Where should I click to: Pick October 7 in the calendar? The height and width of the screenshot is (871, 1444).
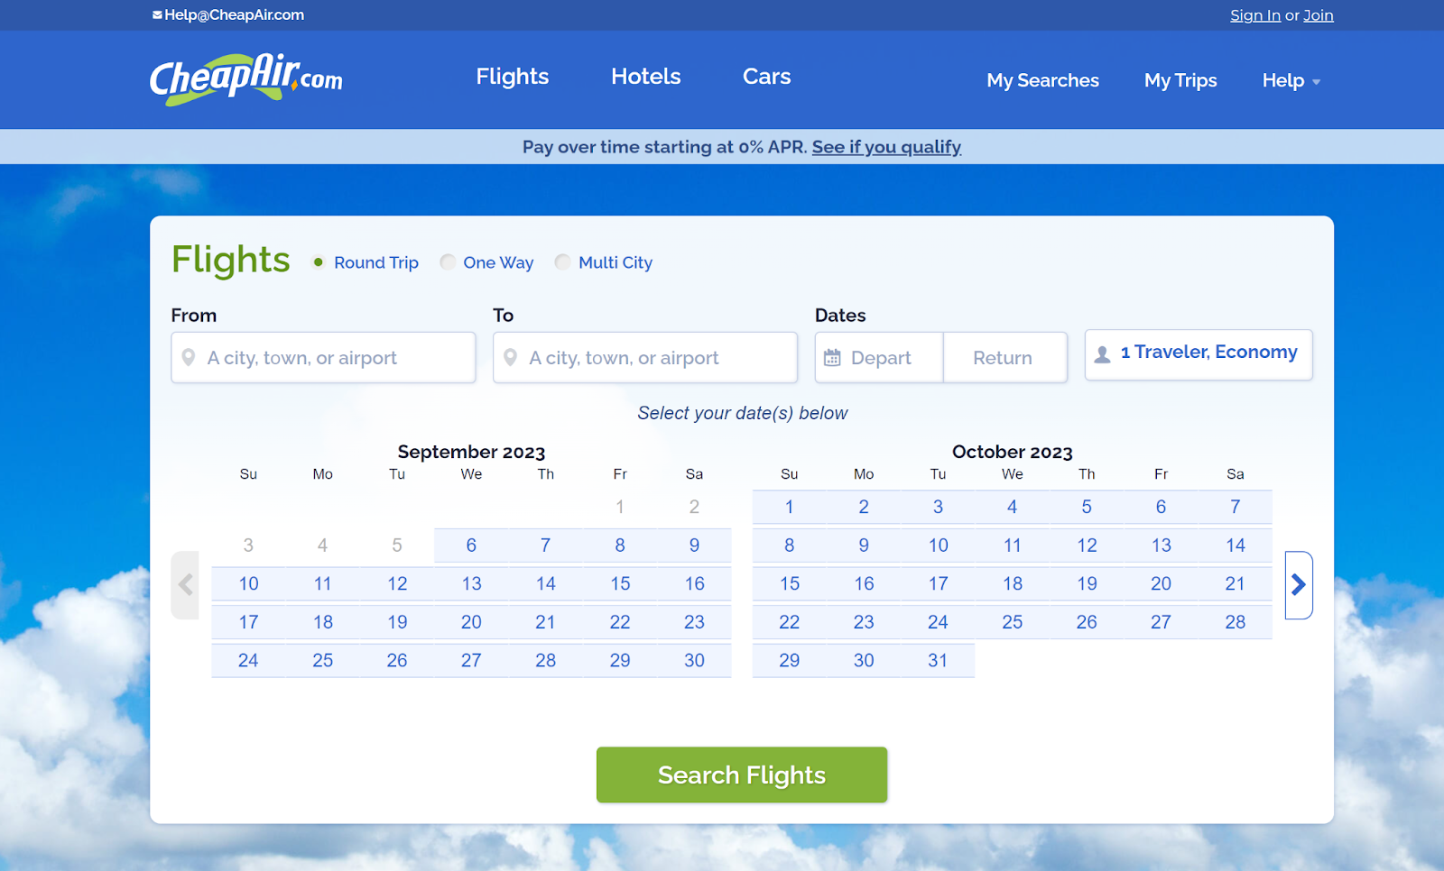[1236, 507]
